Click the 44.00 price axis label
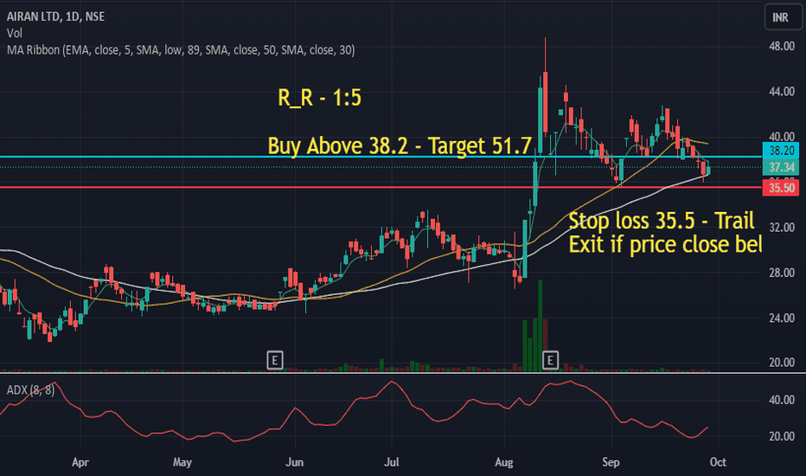The height and width of the screenshot is (476, 806). coord(781,92)
